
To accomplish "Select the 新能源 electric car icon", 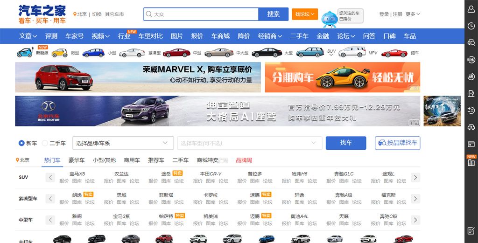I will tap(25, 53).
